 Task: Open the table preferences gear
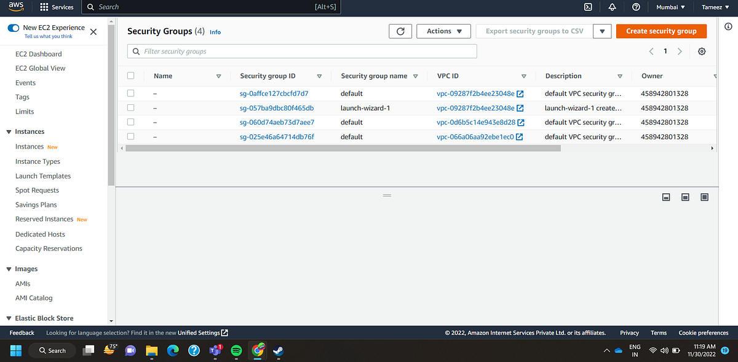coord(701,52)
